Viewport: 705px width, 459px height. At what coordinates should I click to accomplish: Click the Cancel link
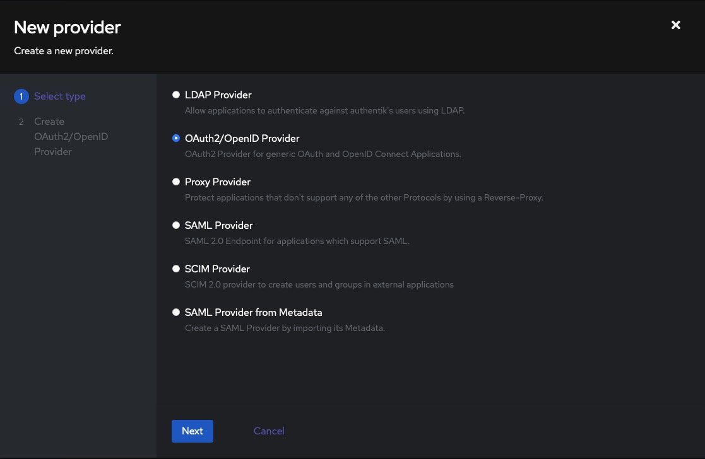268,431
